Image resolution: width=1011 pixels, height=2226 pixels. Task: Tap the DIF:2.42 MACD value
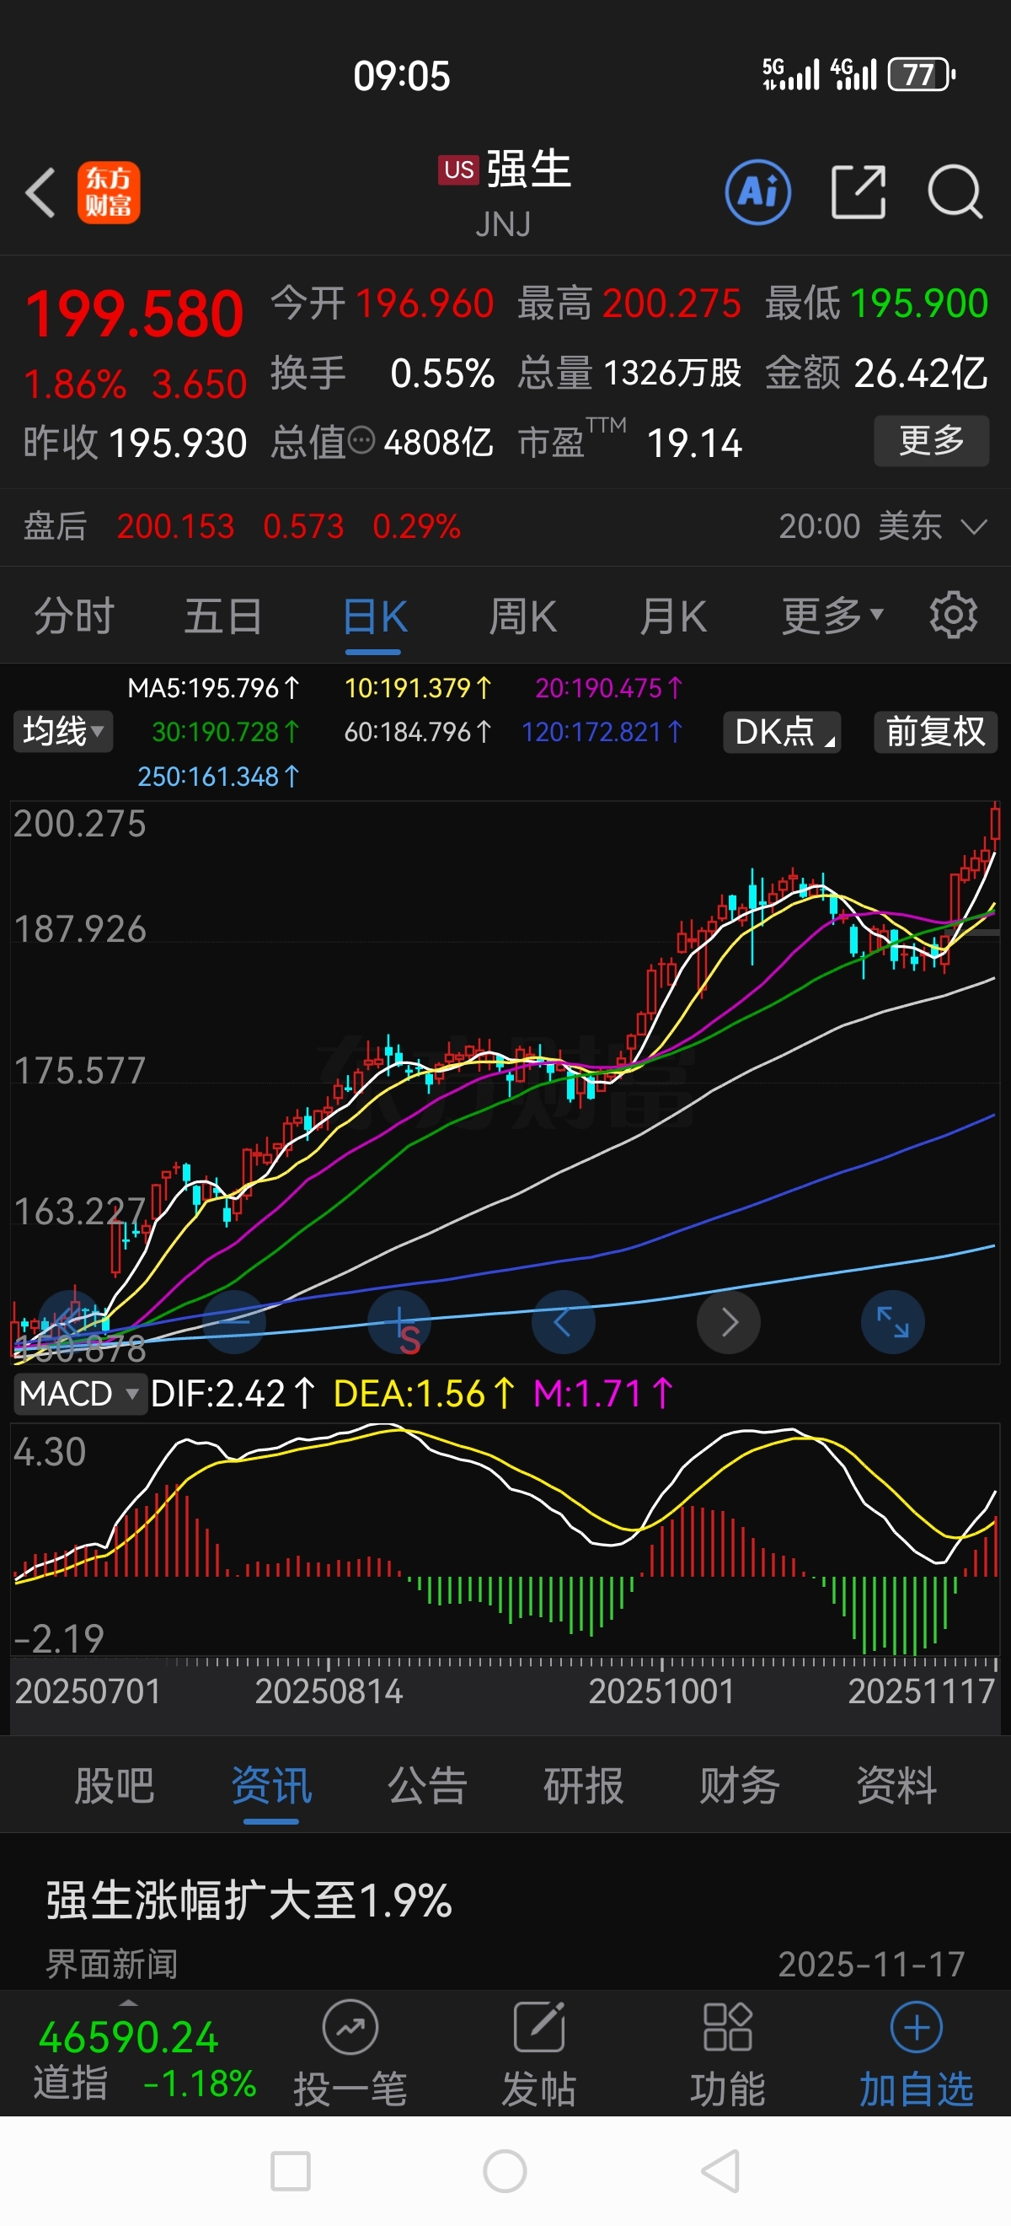(x=233, y=1394)
